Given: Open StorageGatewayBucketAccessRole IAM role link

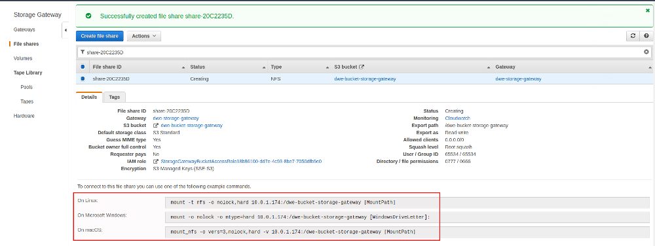Looking at the screenshot, I should click(x=241, y=162).
